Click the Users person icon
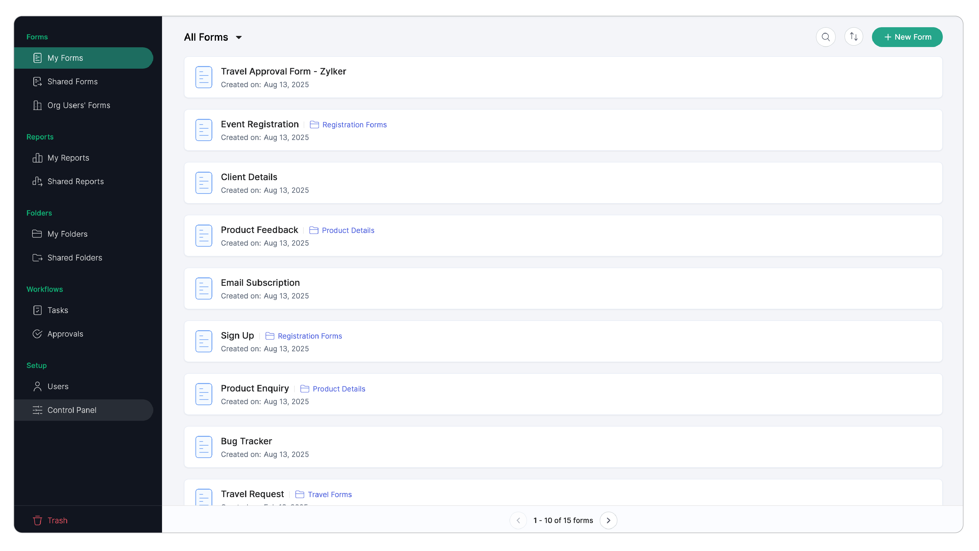 tap(37, 387)
